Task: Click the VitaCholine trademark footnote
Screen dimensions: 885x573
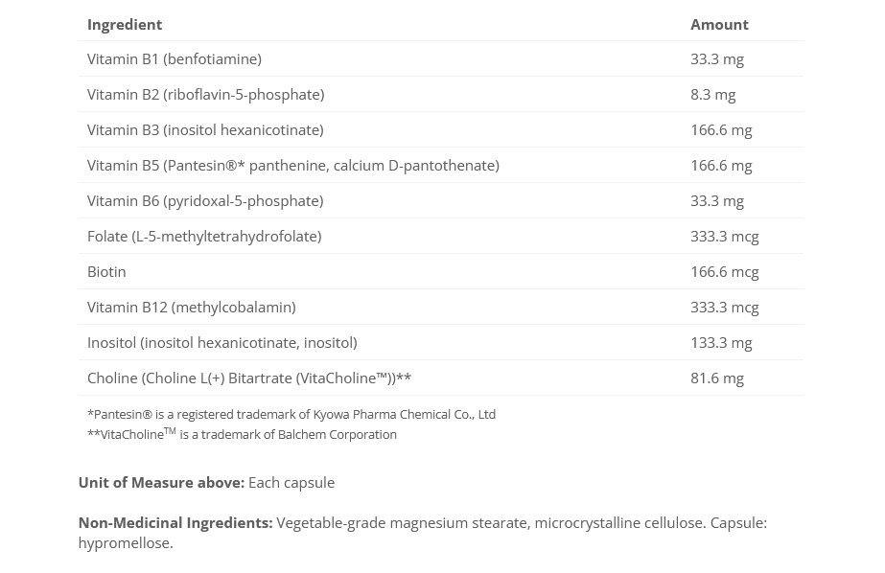Action: point(242,434)
